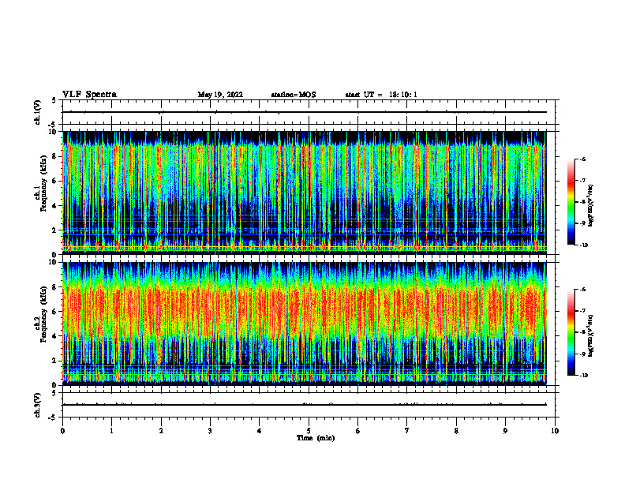625x483 pixels.
Task: Select the ch.1 "Frequency (kHz)" axis label
Action: (44, 183)
